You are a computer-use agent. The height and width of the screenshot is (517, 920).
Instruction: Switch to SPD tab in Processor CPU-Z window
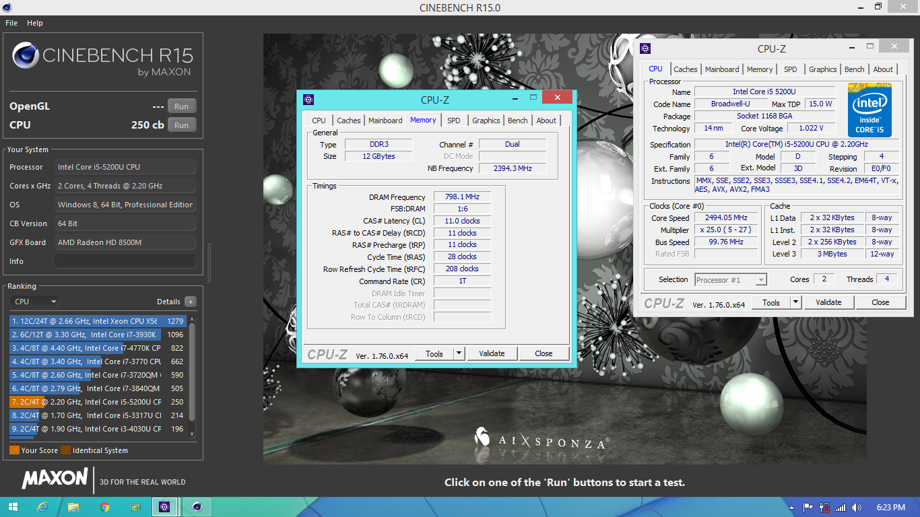coord(791,69)
